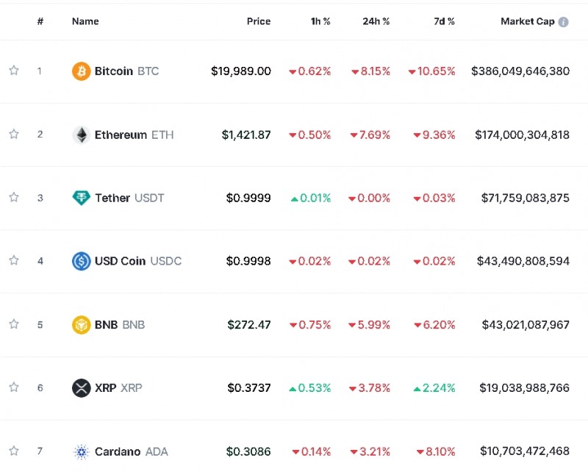Viewport: 588px width, 472px height.
Task: Click the # rank column header
Action: [x=40, y=21]
